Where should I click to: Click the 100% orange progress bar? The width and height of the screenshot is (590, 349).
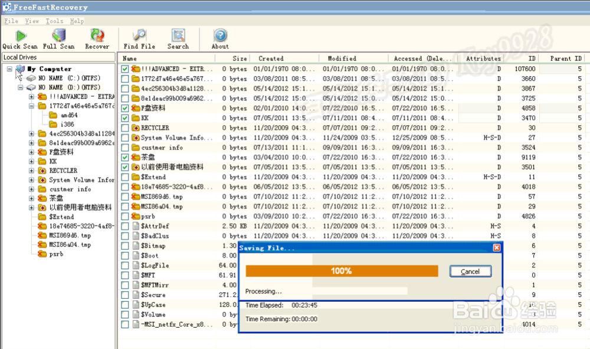click(342, 270)
